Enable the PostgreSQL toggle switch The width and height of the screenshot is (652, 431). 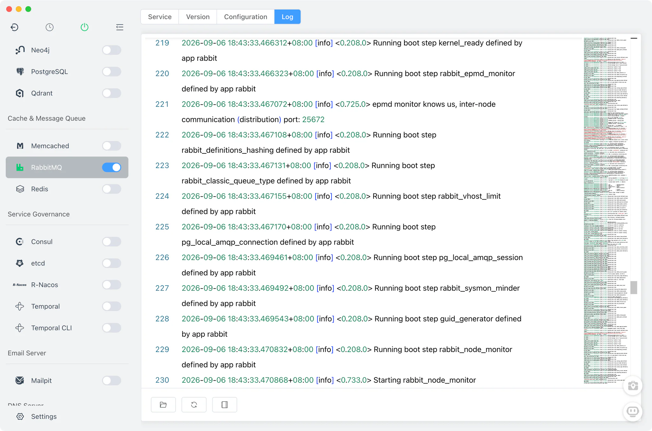point(112,72)
